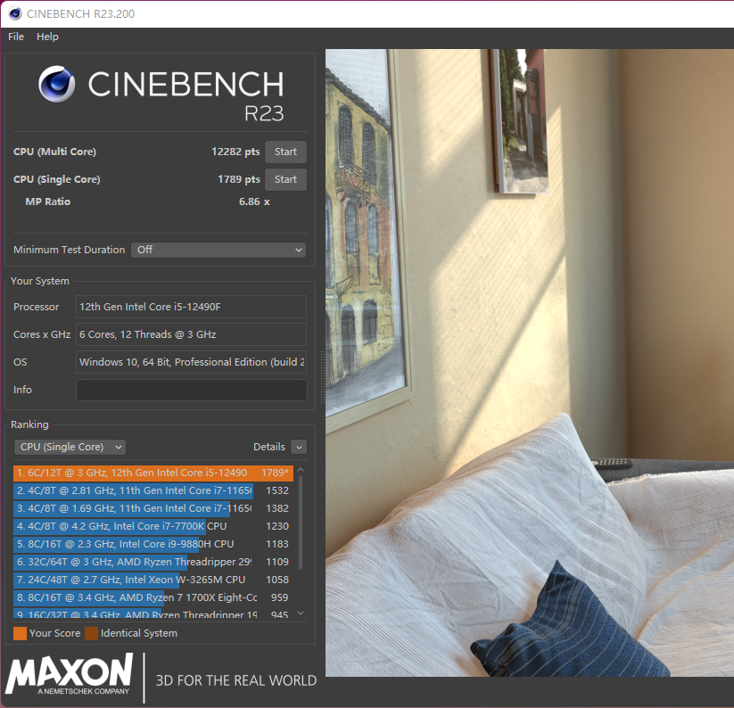Click the 12282 pts multi core score

235,152
